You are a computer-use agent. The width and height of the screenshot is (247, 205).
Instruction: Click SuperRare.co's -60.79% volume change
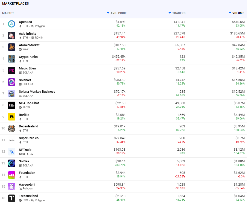pos(240,142)
